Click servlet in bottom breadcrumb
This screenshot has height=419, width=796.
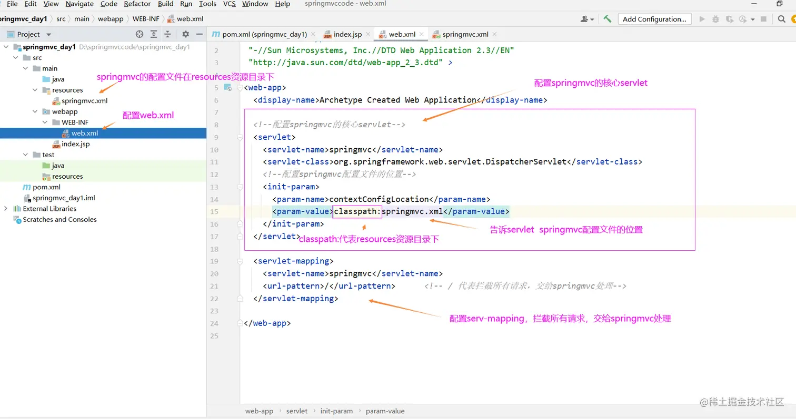(x=297, y=411)
